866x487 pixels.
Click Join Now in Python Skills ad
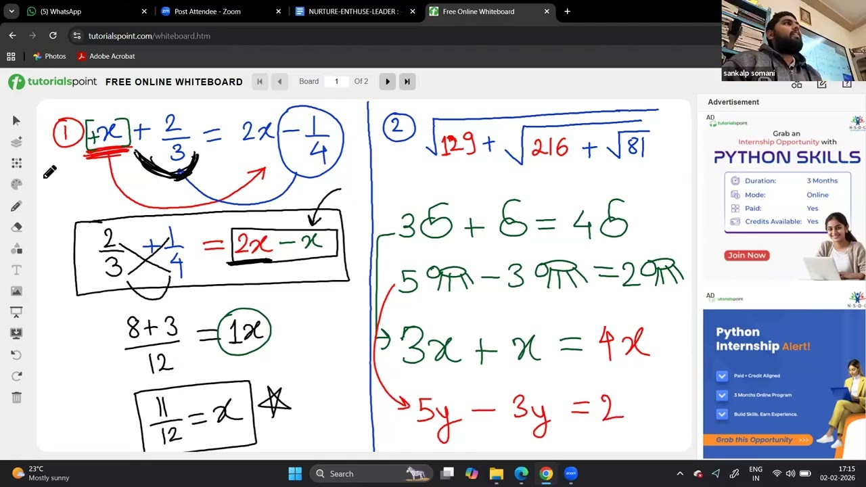coord(747,255)
